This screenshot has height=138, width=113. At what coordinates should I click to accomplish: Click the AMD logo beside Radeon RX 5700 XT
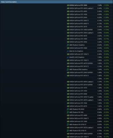coord(68,131)
